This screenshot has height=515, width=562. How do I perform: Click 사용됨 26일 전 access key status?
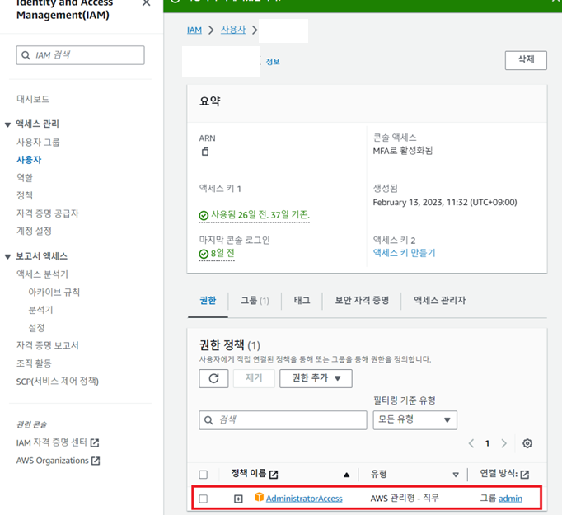255,215
